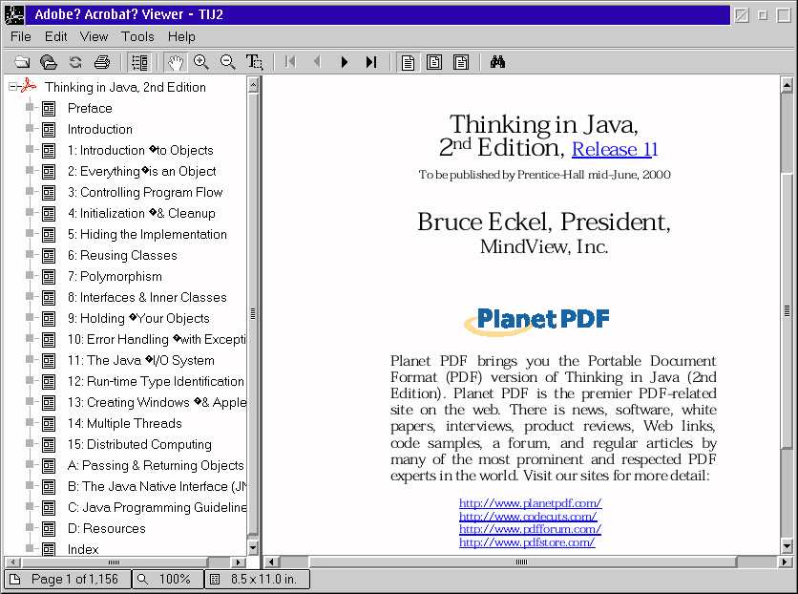This screenshot has height=594, width=798.
Task: Open the http://www.pdfstore.com/ link
Action: 527,542
